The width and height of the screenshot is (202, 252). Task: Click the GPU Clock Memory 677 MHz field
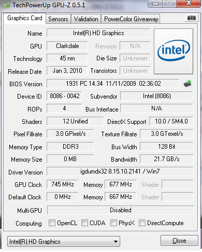click(x=120, y=184)
